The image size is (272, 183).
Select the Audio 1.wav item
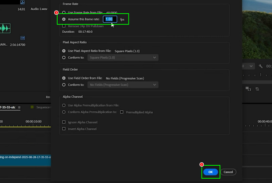click(x=39, y=9)
